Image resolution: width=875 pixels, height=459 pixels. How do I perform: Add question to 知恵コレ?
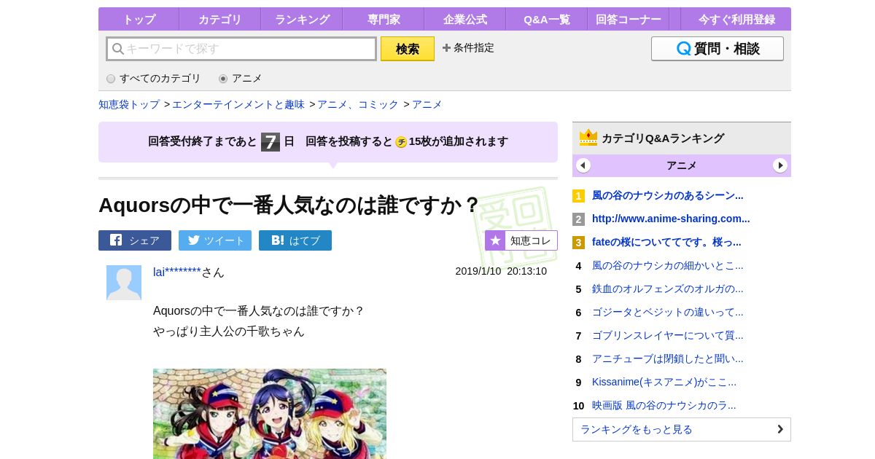[x=521, y=240]
